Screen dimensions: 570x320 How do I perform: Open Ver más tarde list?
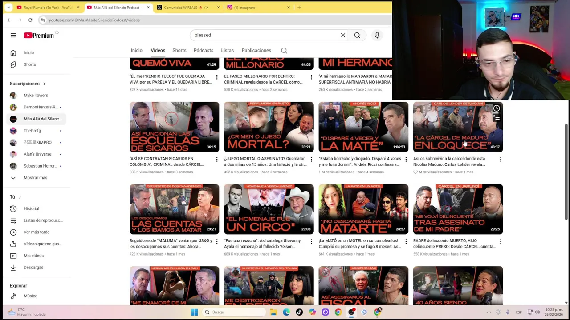tap(36, 232)
